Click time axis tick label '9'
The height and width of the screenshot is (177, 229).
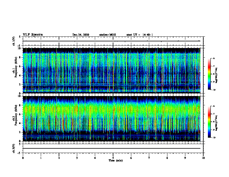point(185,158)
